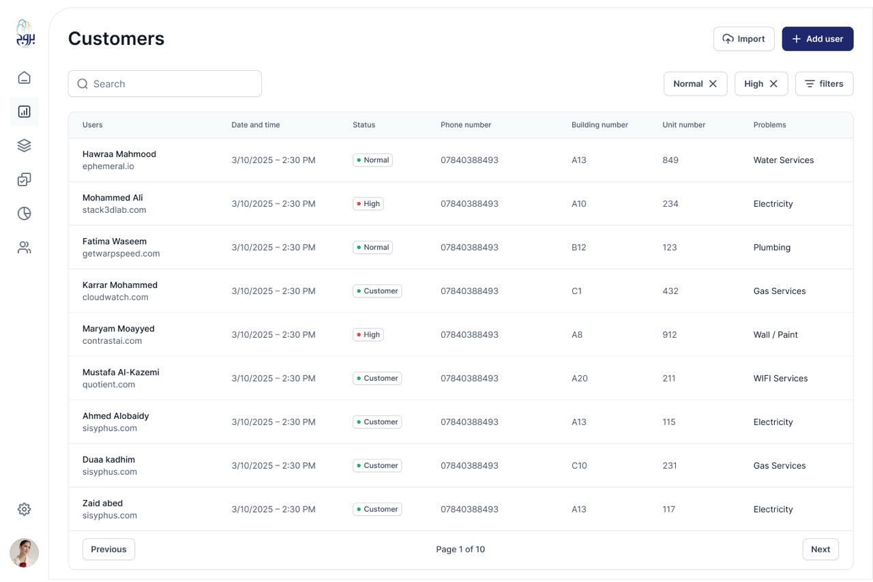
Task: Click the tasks checkmark icon in sidebar
Action: coord(24,179)
